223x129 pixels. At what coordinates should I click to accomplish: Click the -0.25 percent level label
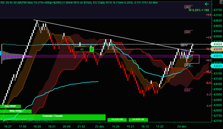(x=208, y=95)
